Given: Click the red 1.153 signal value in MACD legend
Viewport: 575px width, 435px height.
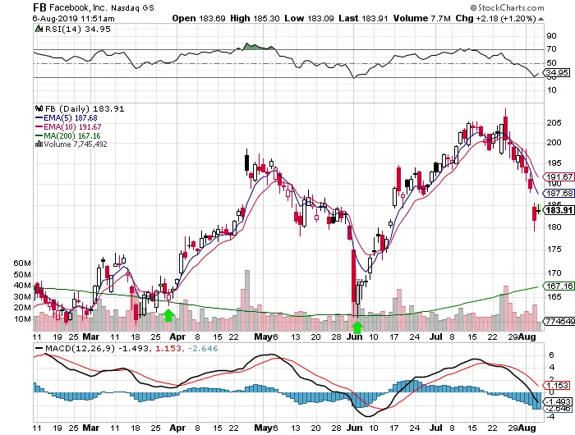Looking at the screenshot, I should pos(168,348).
